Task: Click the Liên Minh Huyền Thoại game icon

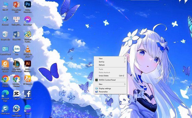Action: 16,66
